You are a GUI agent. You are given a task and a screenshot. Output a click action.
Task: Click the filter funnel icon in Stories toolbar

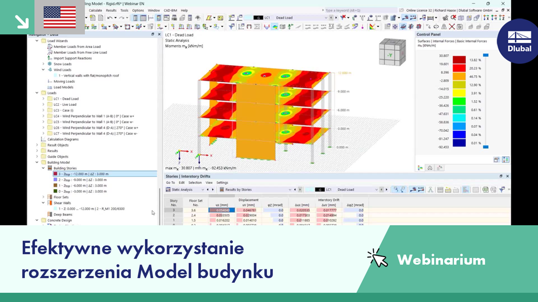[502, 189]
